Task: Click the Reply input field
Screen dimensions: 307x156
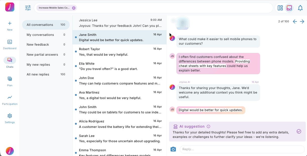Action: coord(241,149)
